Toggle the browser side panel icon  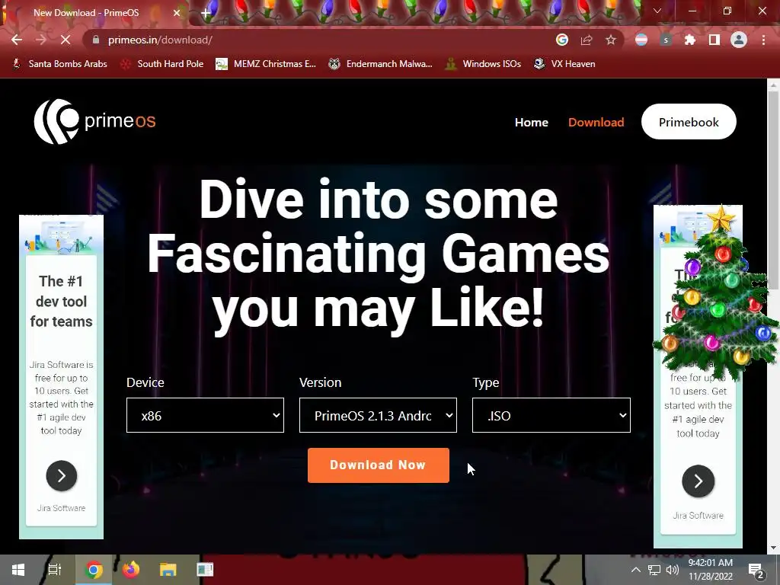tap(714, 40)
